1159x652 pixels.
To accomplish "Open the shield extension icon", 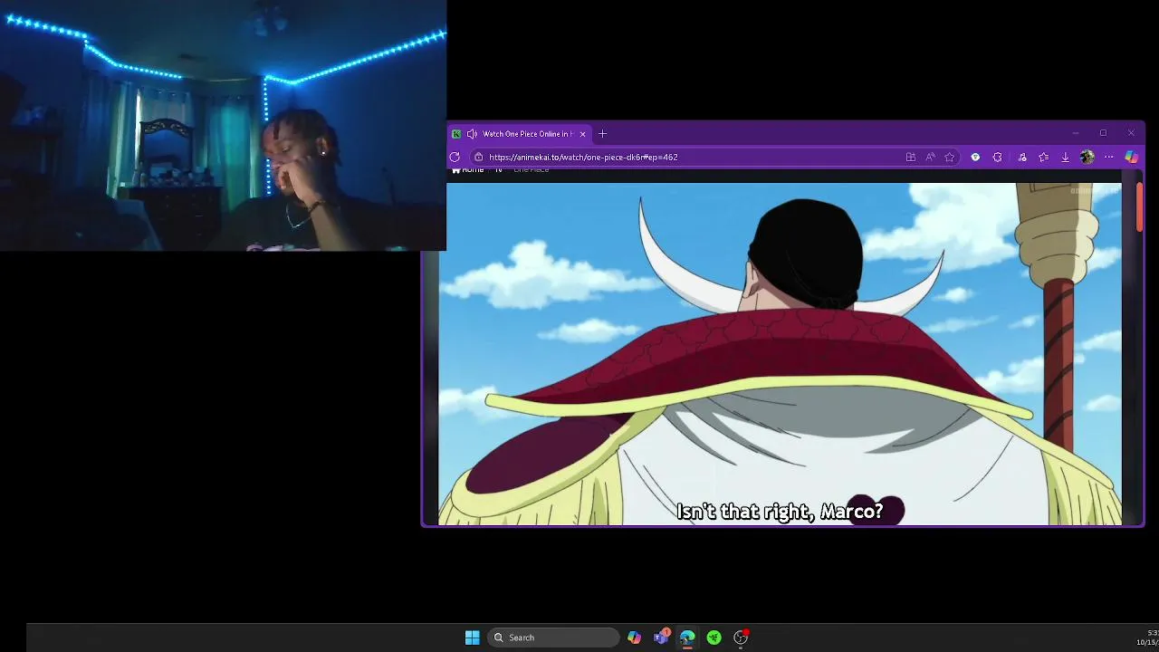I will (975, 157).
